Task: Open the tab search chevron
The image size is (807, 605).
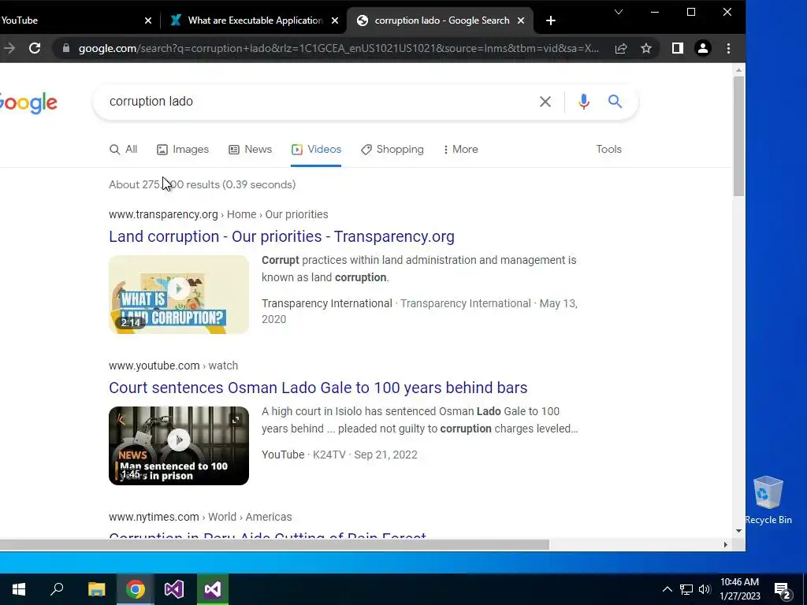Action: pos(619,12)
